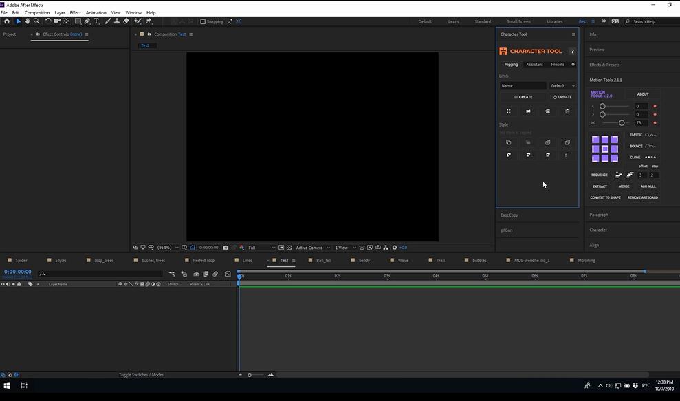This screenshot has width=680, height=401.
Task: Click the ADD NULL button
Action: point(648,186)
